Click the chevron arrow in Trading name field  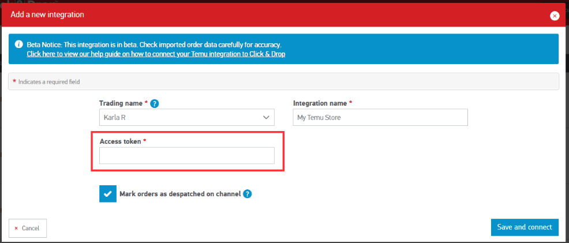[x=266, y=117]
